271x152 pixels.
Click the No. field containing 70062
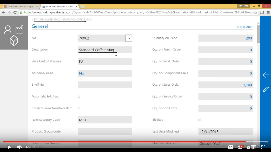(x=102, y=38)
